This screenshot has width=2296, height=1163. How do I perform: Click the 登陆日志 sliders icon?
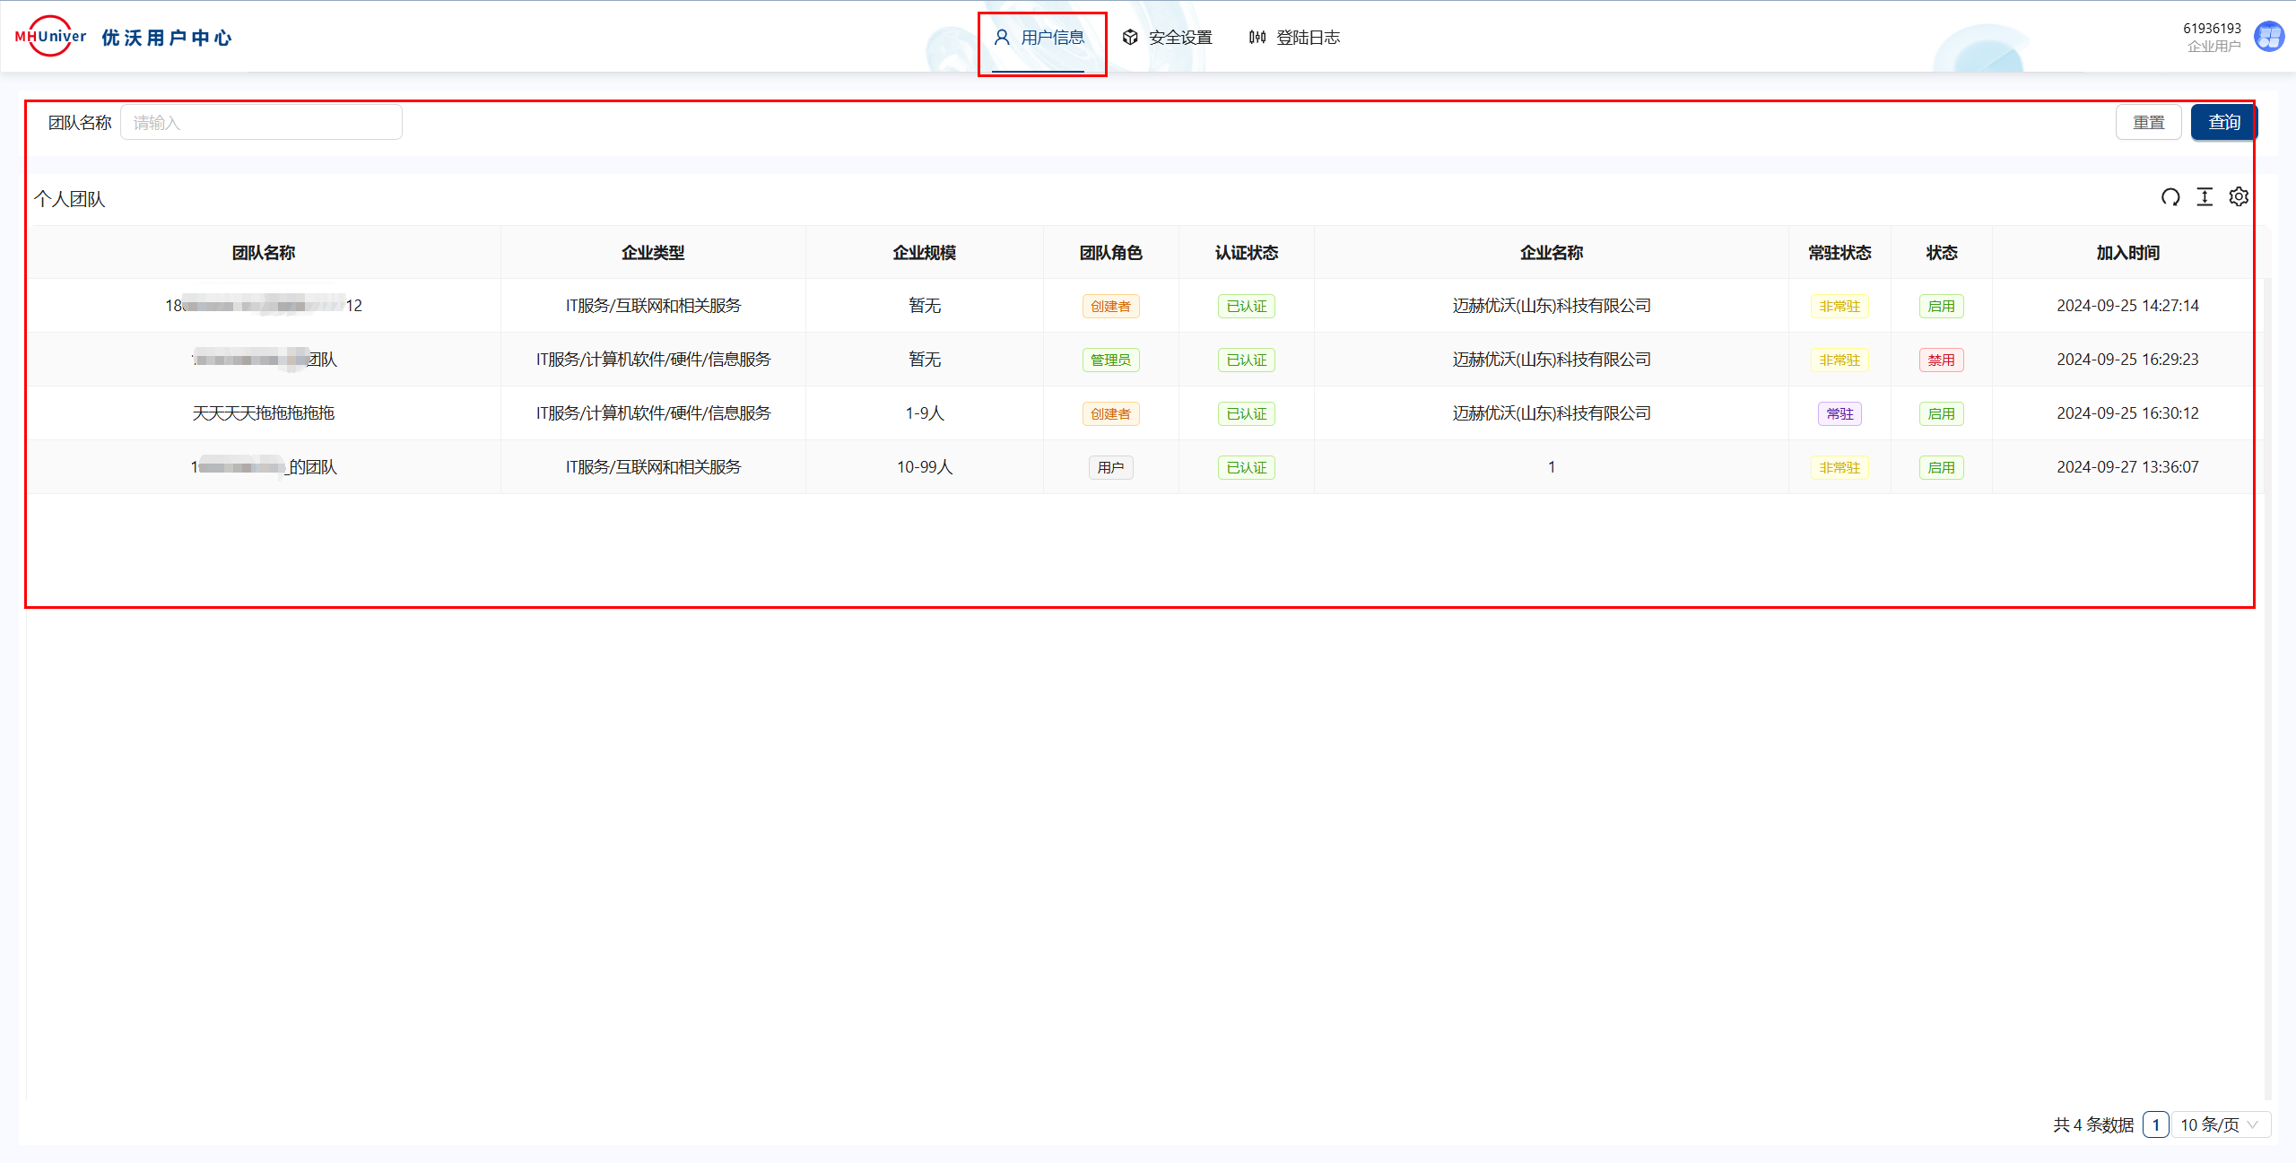coord(1257,38)
